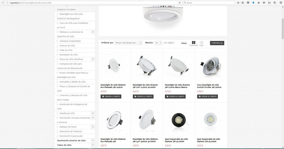The width and height of the screenshot is (284, 149).
Task: Open the Mostrar items-per-page dropdown
Action: [158, 43]
